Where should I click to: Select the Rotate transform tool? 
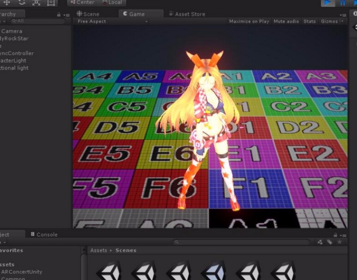tap(21, 2)
